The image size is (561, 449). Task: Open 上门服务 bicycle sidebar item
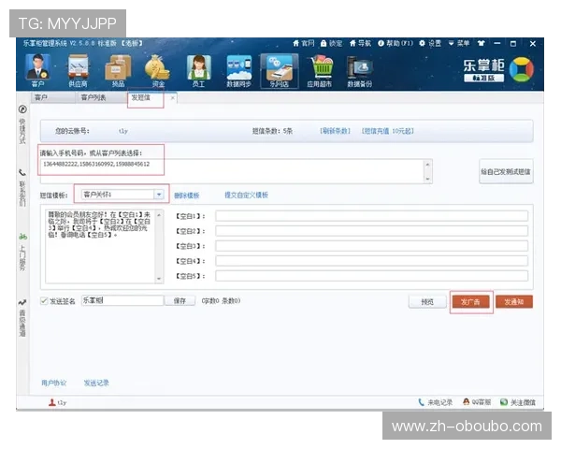click(x=22, y=252)
